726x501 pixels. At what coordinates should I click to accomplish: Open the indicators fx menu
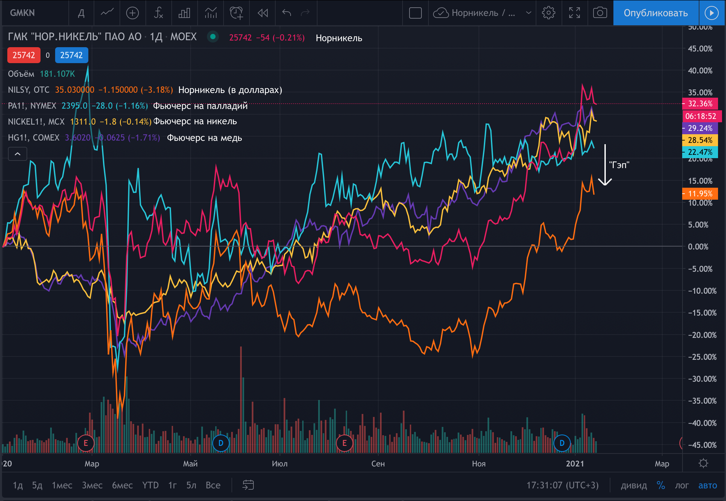[x=158, y=13]
